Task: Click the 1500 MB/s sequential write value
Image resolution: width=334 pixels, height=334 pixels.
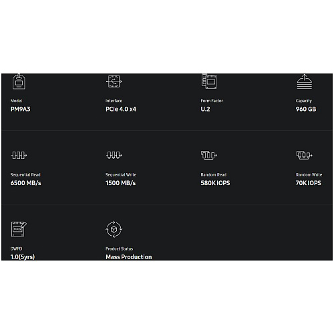Action: (x=120, y=183)
